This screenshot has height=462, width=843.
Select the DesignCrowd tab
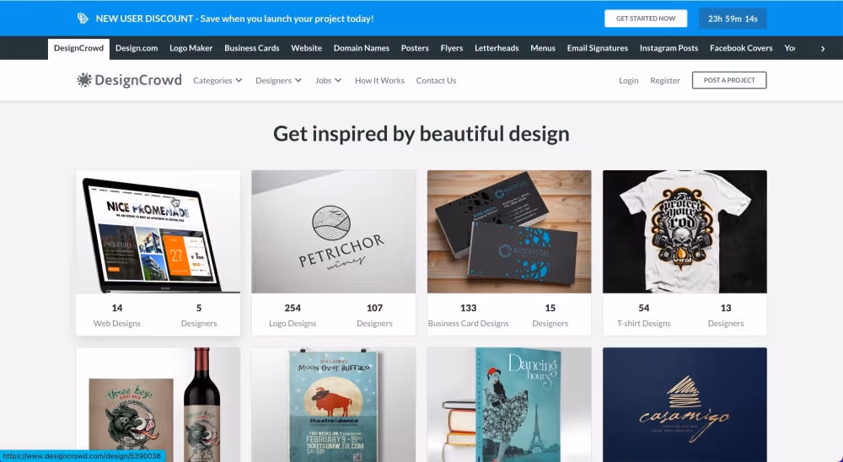78,48
